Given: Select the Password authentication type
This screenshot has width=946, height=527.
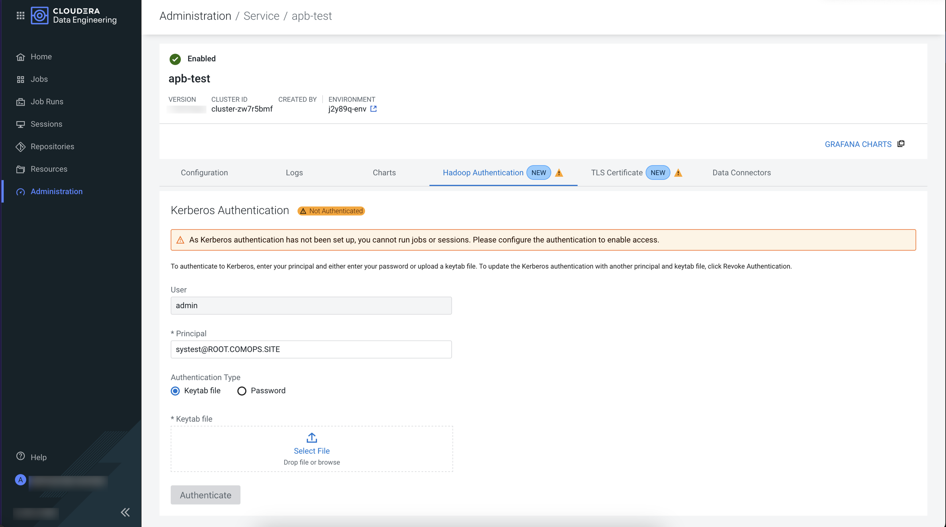Looking at the screenshot, I should pos(242,391).
